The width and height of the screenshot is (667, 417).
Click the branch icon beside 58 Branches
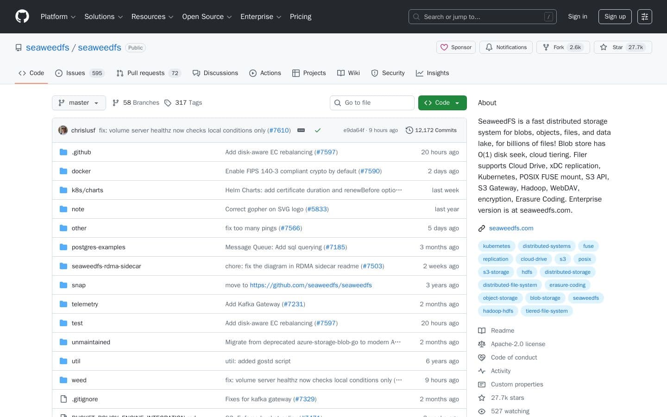click(116, 102)
